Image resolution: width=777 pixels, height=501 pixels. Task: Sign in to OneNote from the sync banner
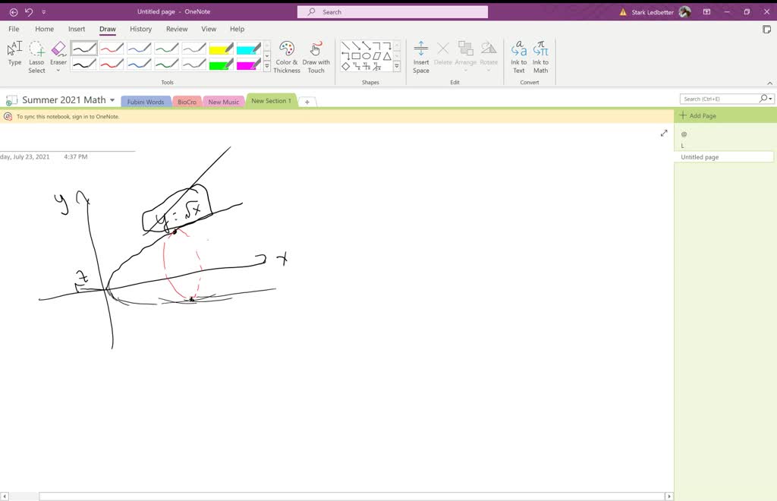69,117
